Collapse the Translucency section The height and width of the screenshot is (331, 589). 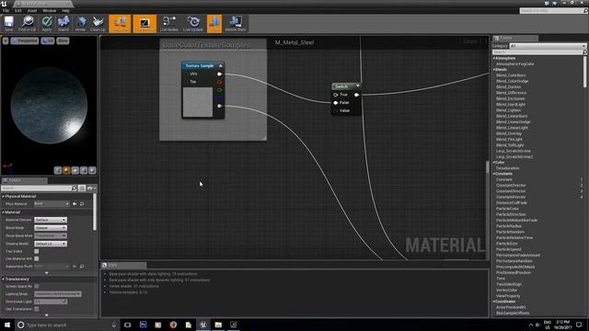[x=3, y=280]
